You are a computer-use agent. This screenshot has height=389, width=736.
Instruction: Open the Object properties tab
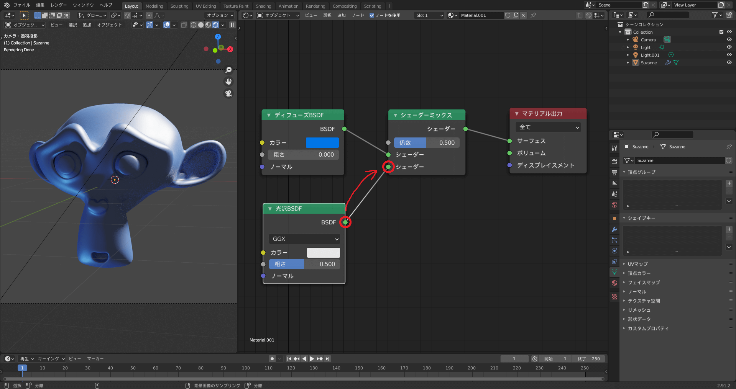614,219
